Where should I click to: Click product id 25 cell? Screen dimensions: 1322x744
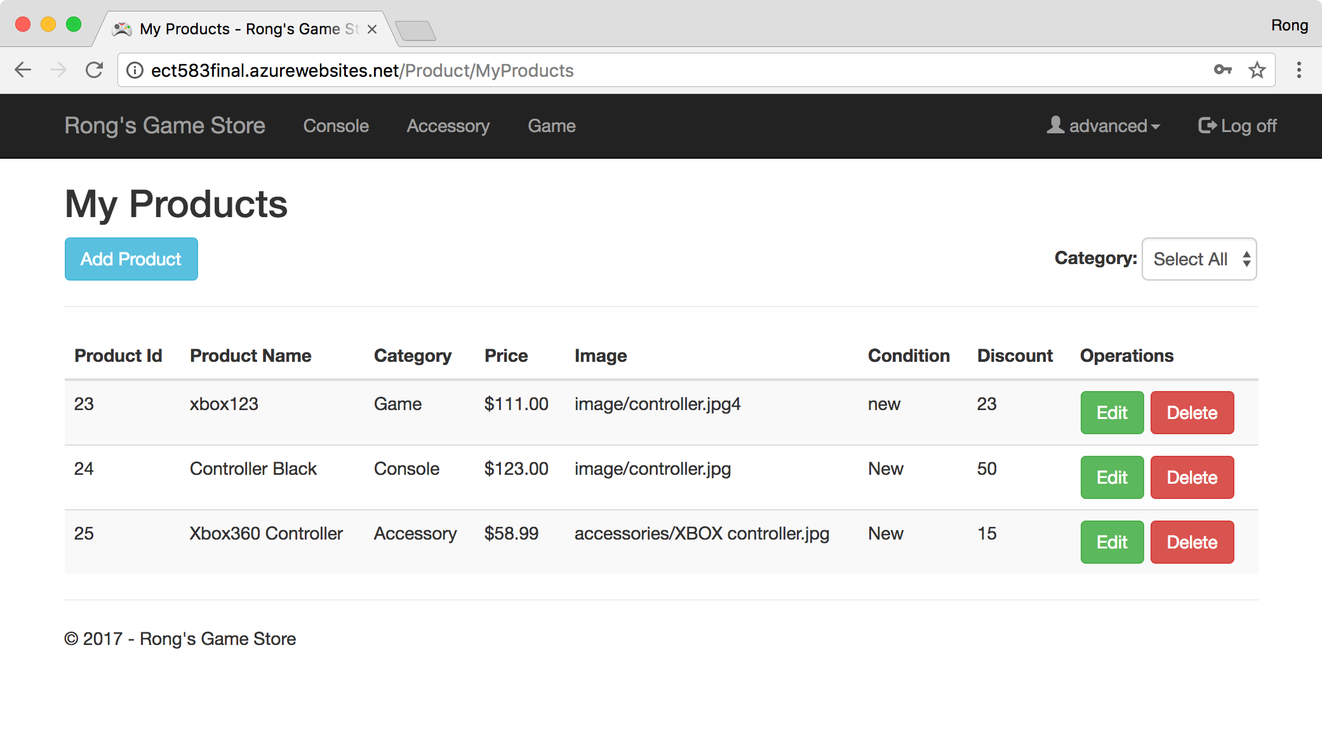pos(84,533)
